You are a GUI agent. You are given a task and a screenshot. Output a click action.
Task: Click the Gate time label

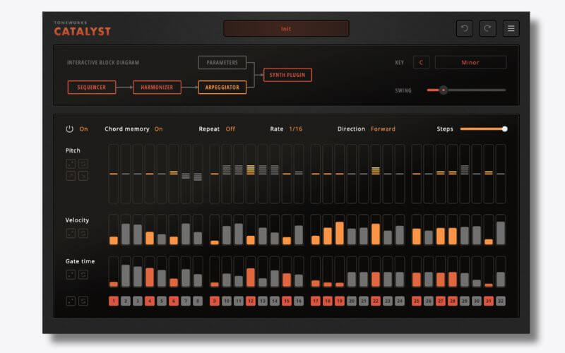pyautogui.click(x=80, y=261)
